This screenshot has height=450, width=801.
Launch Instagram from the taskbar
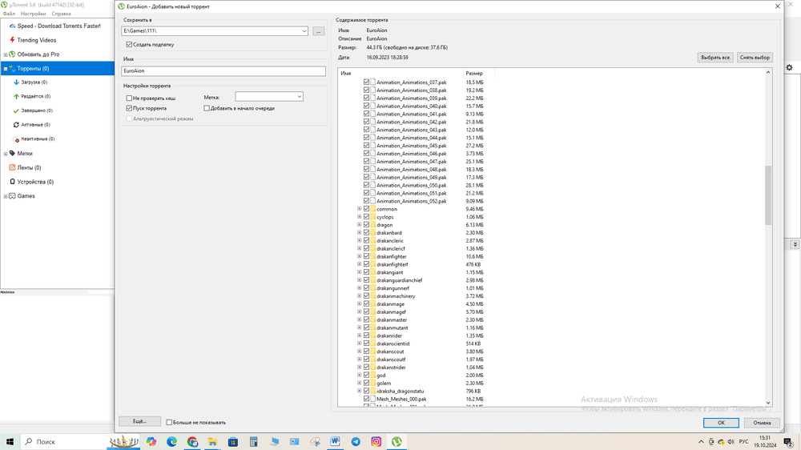click(x=376, y=442)
